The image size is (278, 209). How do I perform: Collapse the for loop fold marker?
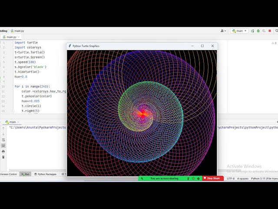tap(13, 87)
